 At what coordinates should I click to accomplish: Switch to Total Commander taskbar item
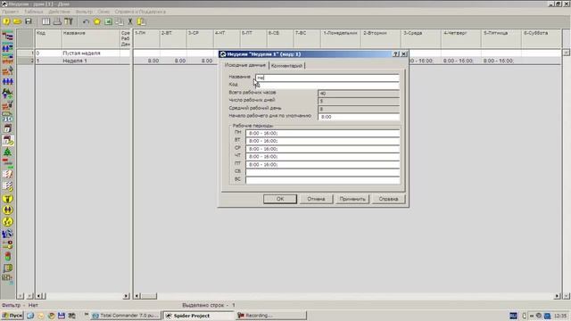(126, 316)
